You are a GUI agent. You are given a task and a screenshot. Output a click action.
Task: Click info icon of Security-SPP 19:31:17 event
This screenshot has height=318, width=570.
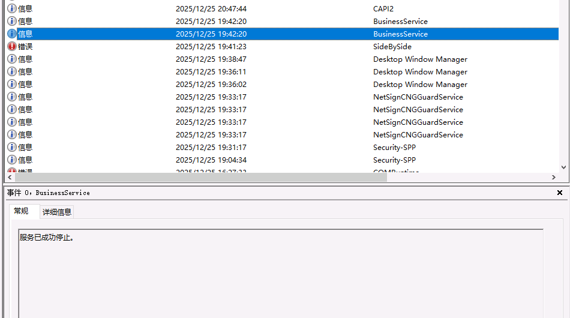[11, 148]
